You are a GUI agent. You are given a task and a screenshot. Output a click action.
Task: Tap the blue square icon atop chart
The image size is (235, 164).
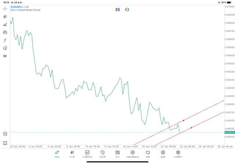[x=117, y=10]
